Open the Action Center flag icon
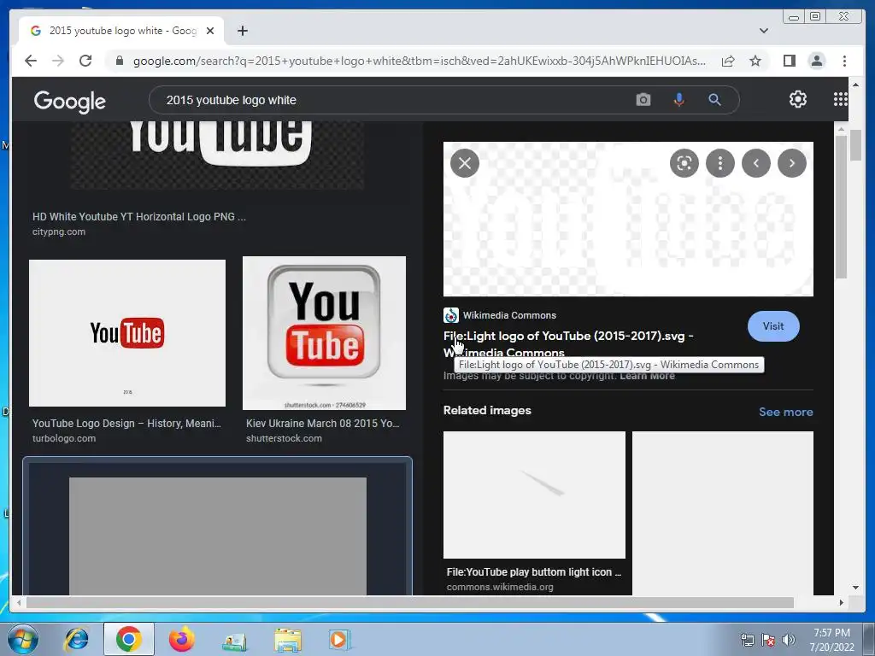Image resolution: width=875 pixels, height=656 pixels. point(768,640)
